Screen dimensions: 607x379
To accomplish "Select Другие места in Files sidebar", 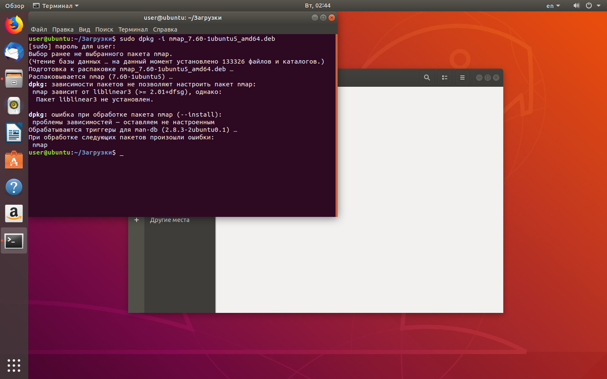I will point(169,220).
